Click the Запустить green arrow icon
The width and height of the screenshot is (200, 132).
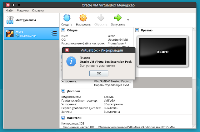pos(118,18)
